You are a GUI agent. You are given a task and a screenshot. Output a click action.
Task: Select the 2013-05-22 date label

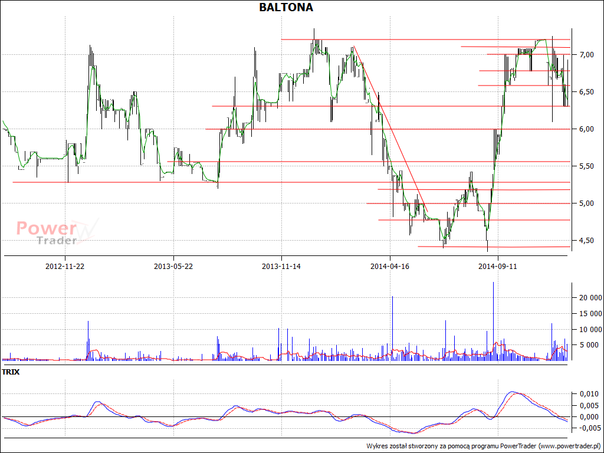173,266
